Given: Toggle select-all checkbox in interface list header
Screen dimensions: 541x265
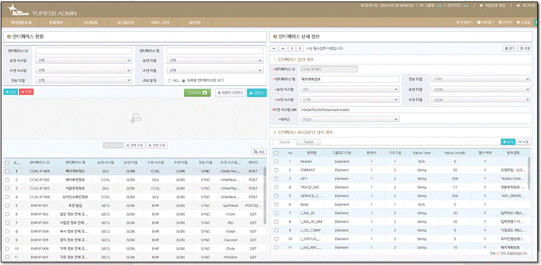Looking at the screenshot, I should 7,162.
